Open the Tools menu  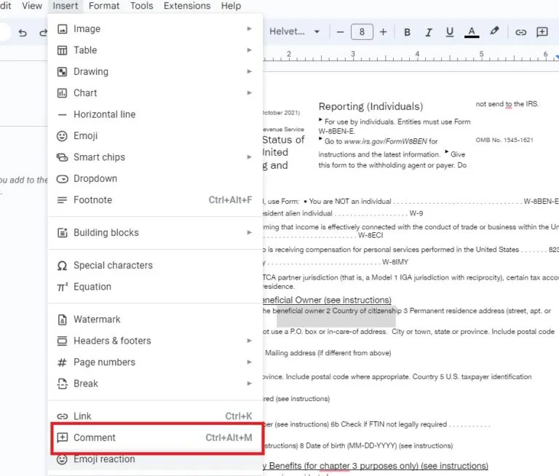(141, 6)
